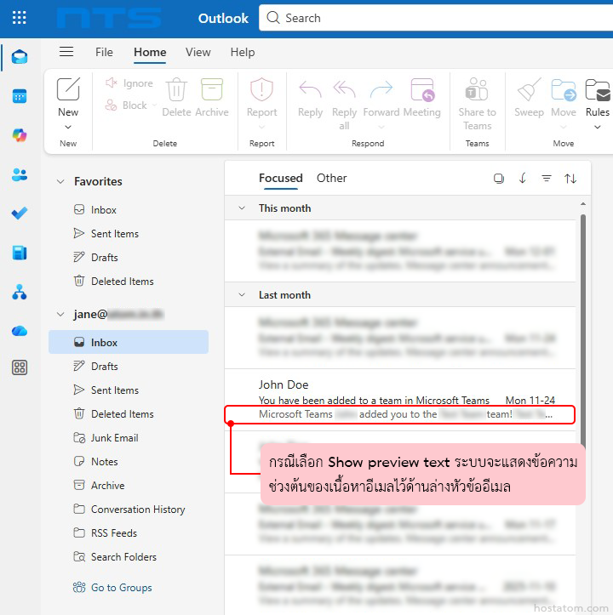Screen dimensions: 613x615
Task: Expand the New dropdown arrow
Action: click(x=68, y=127)
